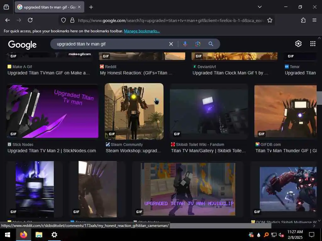
Task: Open Google quick settings gear
Action: click(298, 44)
